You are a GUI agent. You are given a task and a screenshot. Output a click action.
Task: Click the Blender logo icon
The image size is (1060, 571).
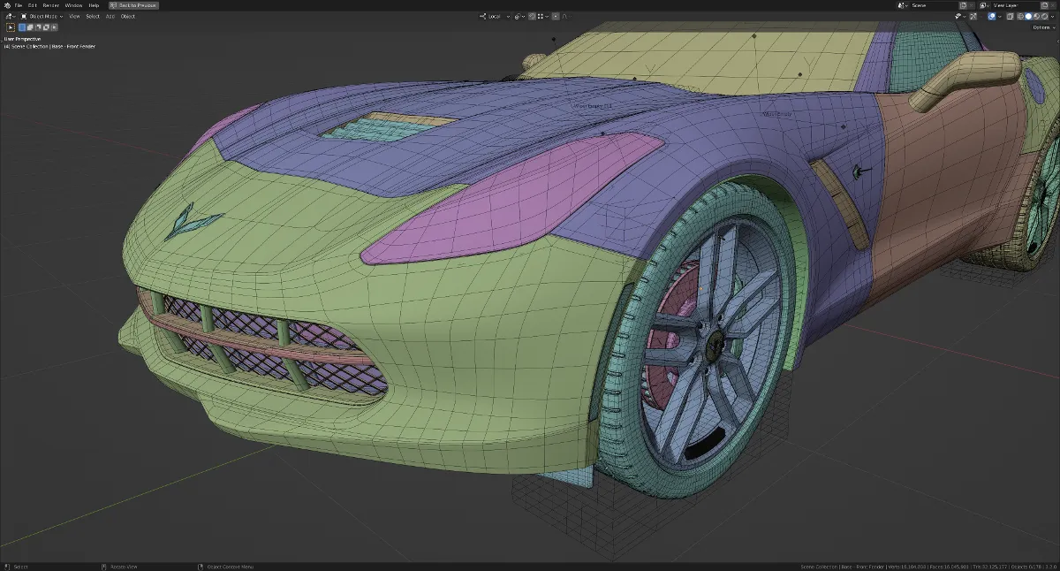tap(7, 5)
